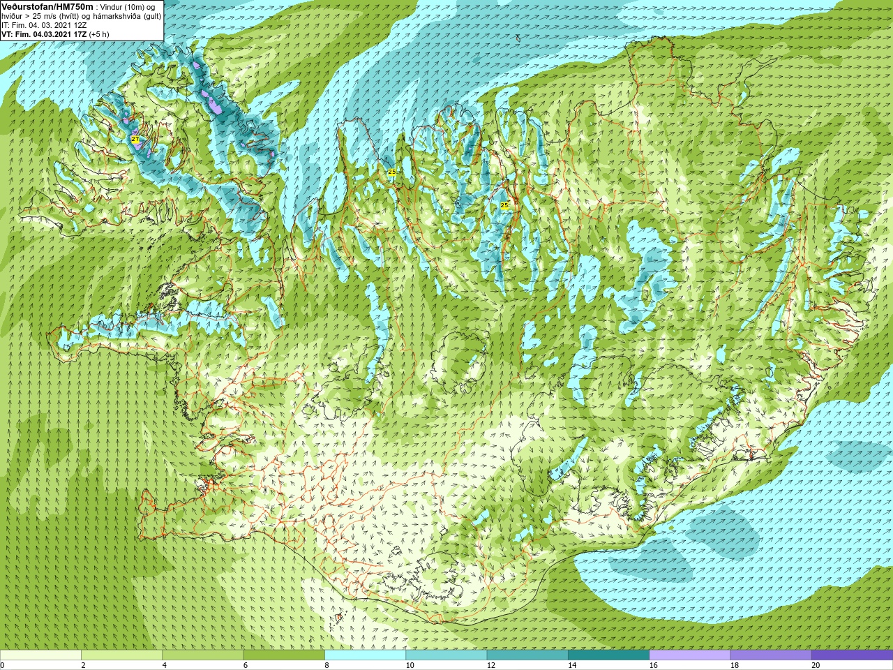Image resolution: width=893 pixels, height=670 pixels.
Task: Click the western yellow 25 gust marker
Action: (x=392, y=172)
